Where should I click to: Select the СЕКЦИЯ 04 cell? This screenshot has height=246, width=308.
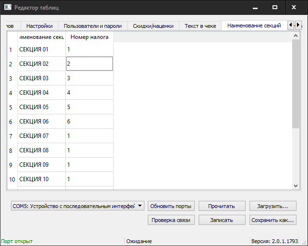click(x=41, y=93)
